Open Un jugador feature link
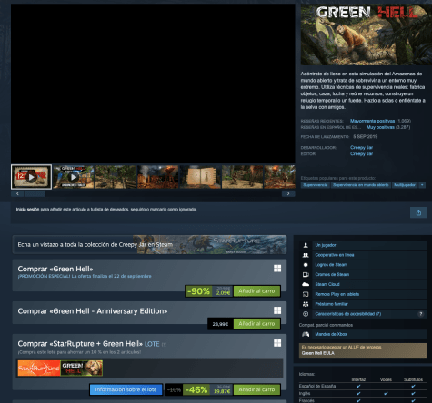432x403 pixels. click(326, 245)
